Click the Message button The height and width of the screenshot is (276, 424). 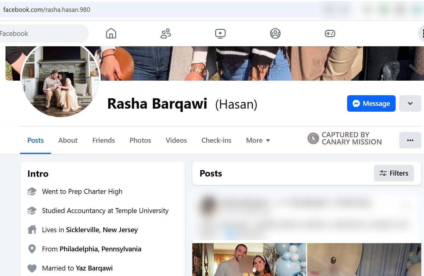[x=371, y=103]
